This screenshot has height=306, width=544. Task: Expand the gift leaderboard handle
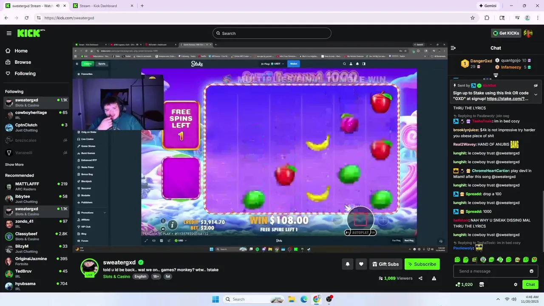(x=496, y=75)
